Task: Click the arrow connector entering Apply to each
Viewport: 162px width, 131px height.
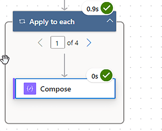Action: pyautogui.click(x=64, y=5)
